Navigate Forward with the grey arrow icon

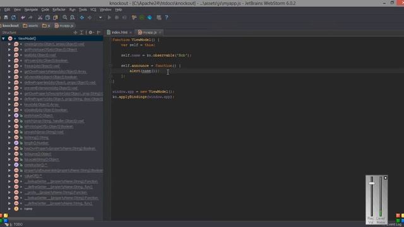coord(90,18)
